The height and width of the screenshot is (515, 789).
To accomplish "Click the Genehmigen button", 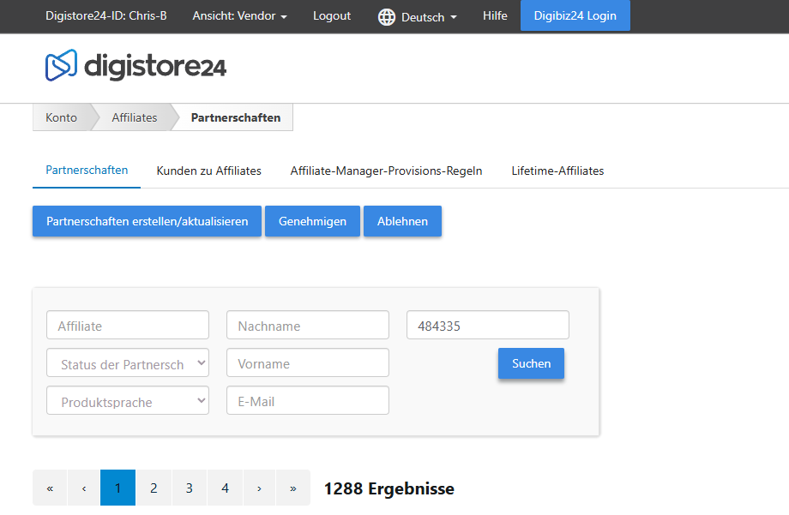I will (312, 221).
